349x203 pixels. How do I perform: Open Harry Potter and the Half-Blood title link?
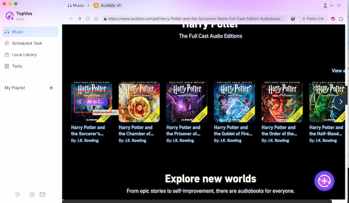326,131
